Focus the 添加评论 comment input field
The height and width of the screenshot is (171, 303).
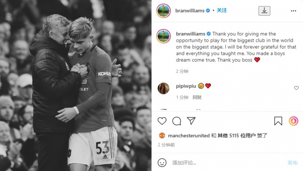click(x=227, y=163)
